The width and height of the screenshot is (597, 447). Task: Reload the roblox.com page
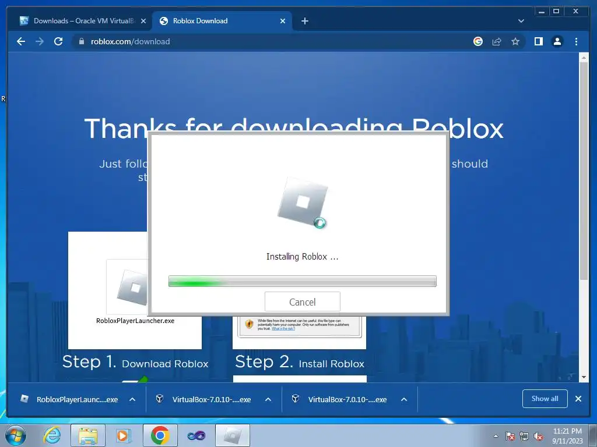coord(58,41)
